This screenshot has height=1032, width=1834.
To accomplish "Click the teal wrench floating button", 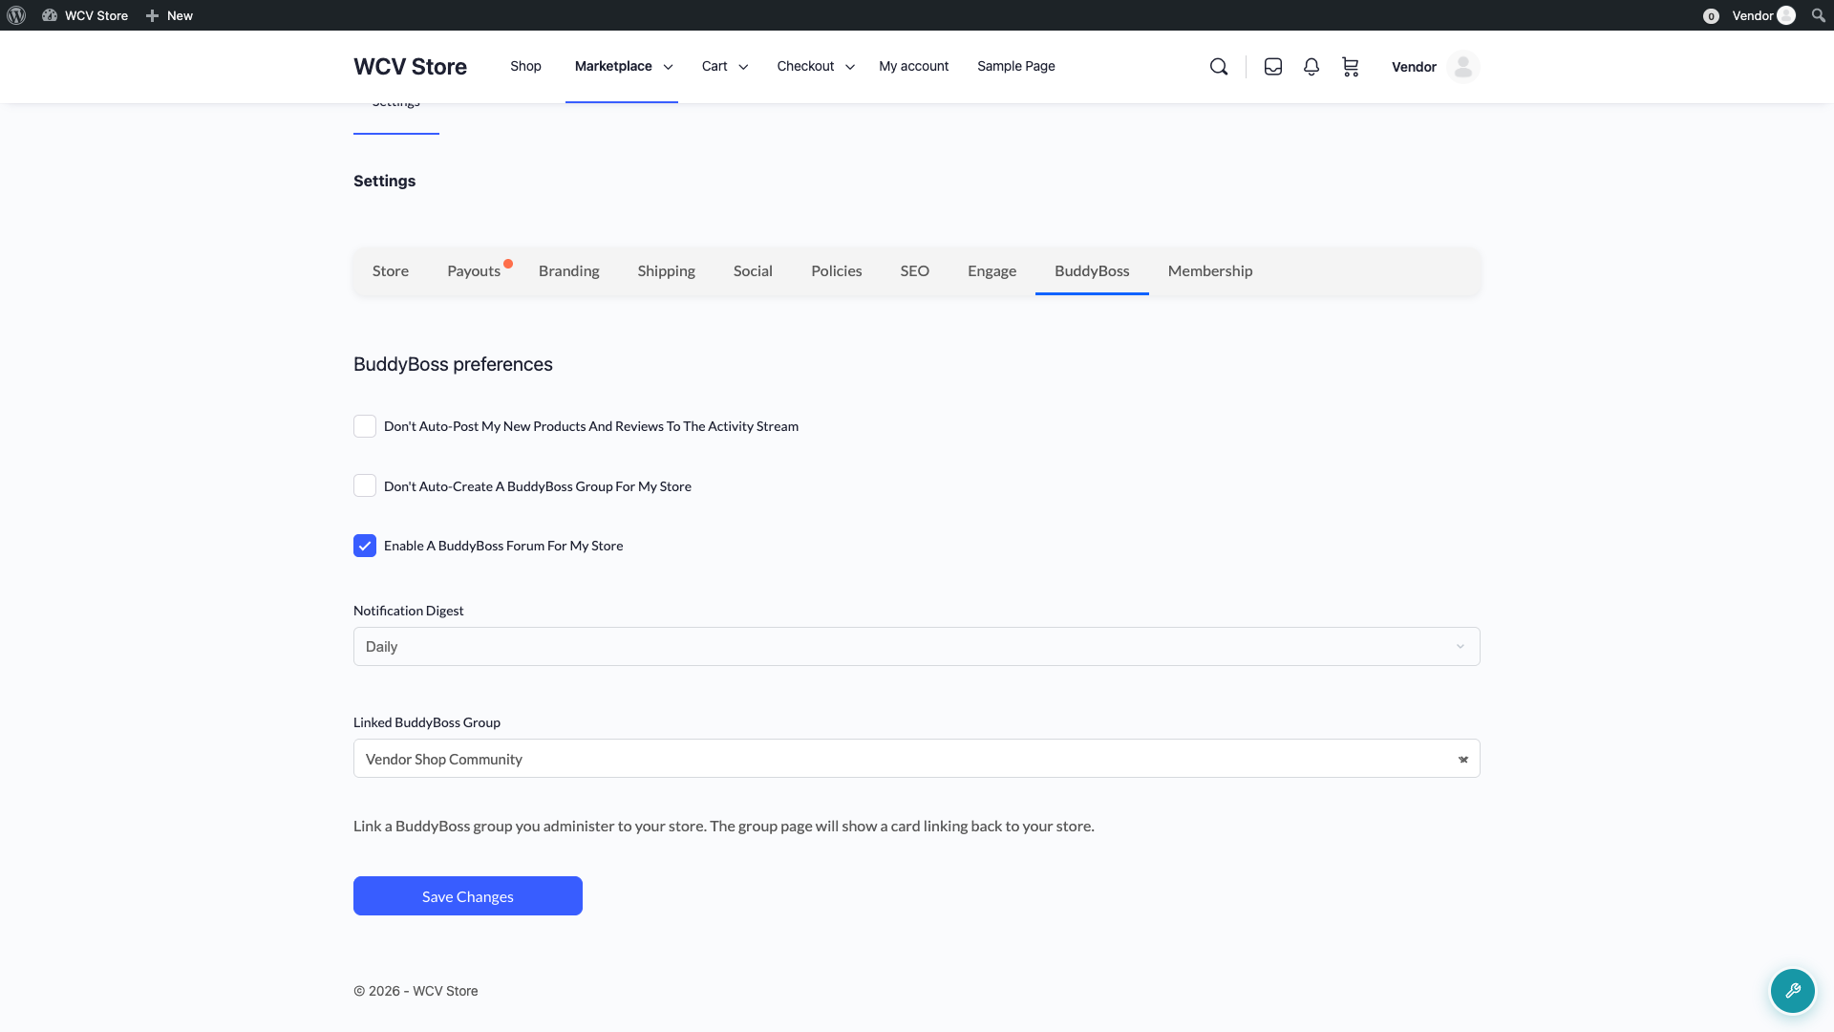I will click(1793, 991).
